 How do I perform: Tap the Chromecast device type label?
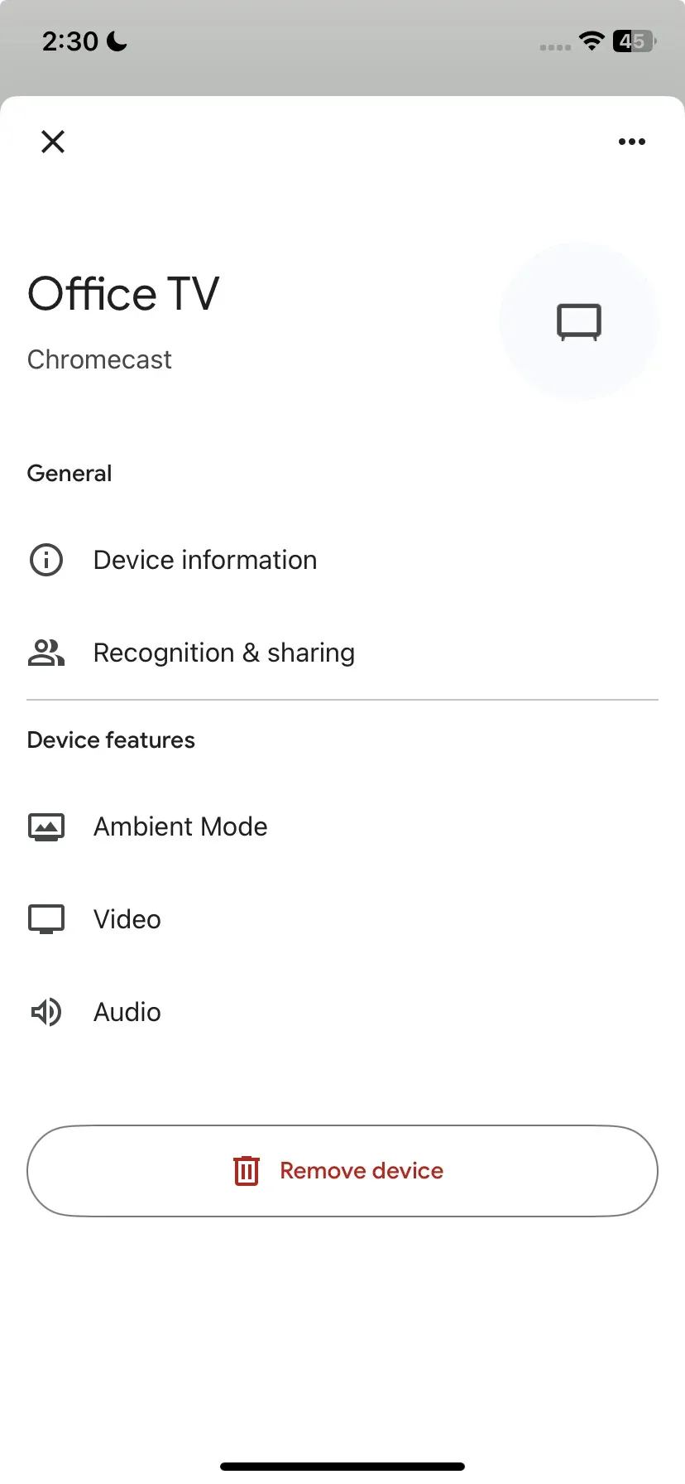pos(99,359)
